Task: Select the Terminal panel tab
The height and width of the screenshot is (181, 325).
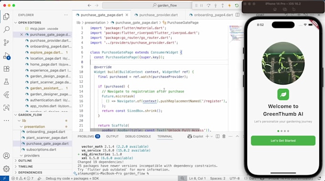Action: coord(165,136)
